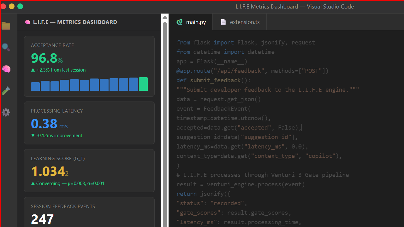Click the LEARNING SCORE (G_T) title

(x=58, y=159)
